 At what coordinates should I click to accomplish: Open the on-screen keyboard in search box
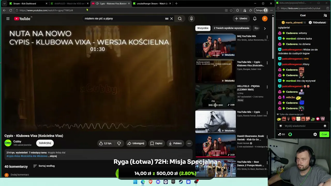coord(167,19)
